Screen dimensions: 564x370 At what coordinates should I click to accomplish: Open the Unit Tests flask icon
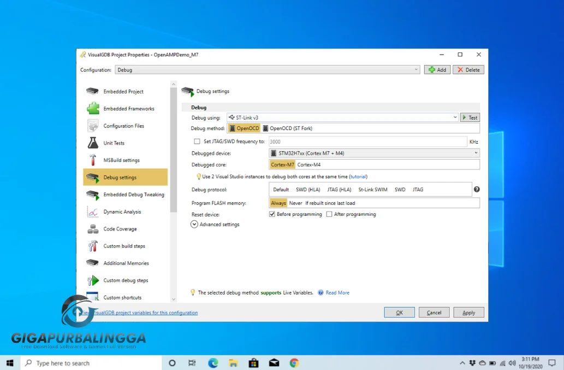click(93, 143)
